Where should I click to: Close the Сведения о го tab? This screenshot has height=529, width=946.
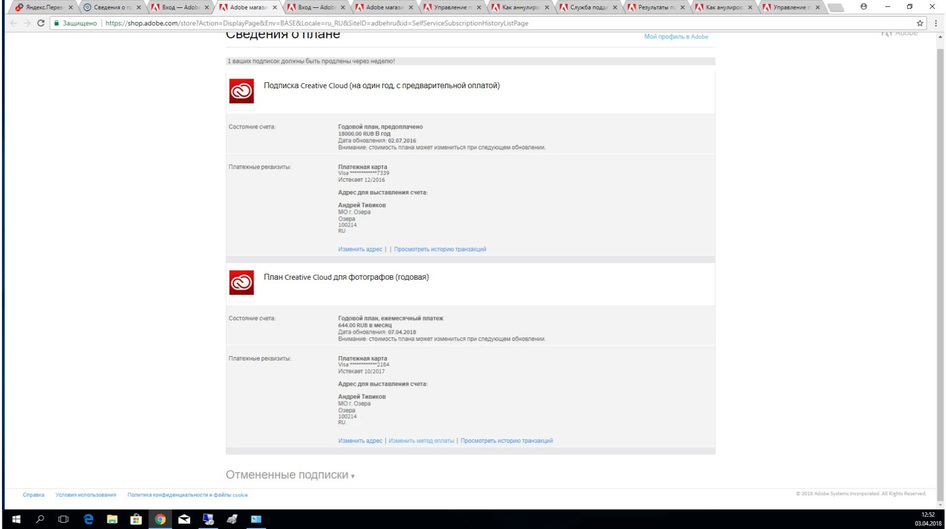click(x=138, y=7)
